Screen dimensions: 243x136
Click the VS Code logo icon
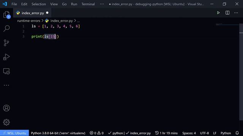click(x=5, y=4)
